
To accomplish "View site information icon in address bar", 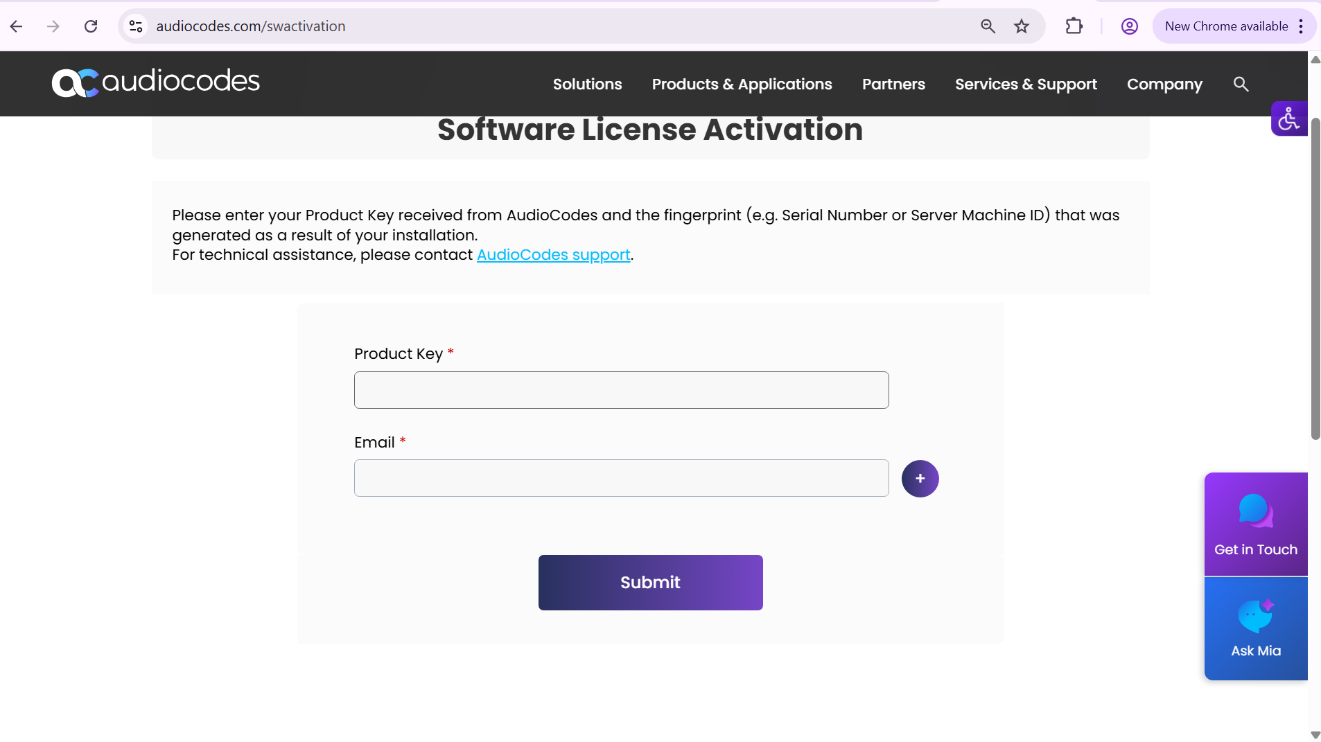I will click(136, 26).
